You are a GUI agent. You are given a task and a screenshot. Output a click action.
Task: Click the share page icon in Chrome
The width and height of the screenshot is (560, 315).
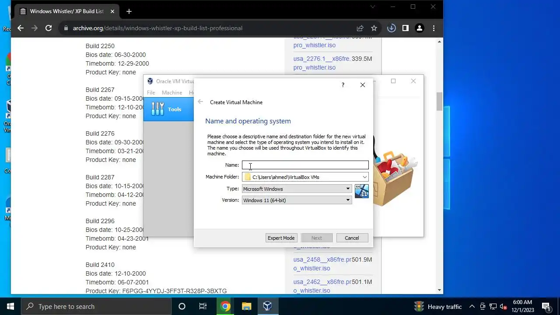point(360,28)
